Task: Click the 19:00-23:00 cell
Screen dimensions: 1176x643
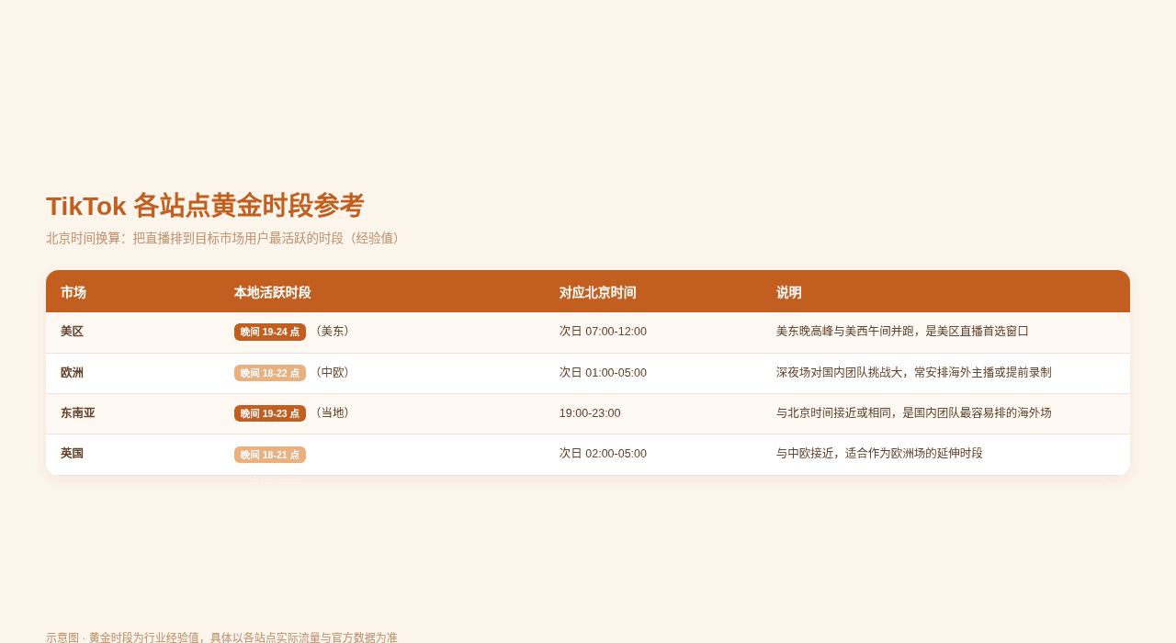Action: [590, 413]
